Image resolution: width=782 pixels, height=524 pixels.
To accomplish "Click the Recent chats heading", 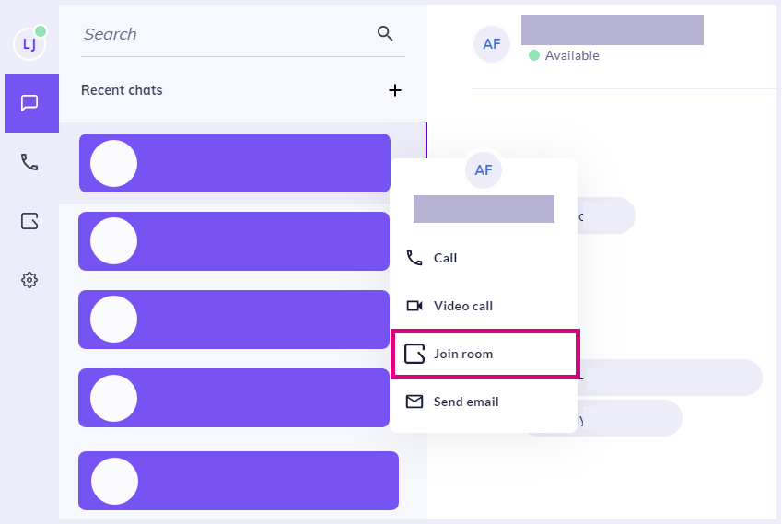I will coord(122,90).
